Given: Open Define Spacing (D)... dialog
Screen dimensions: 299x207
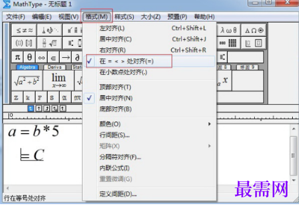Looking at the screenshot, I should 149,194.
